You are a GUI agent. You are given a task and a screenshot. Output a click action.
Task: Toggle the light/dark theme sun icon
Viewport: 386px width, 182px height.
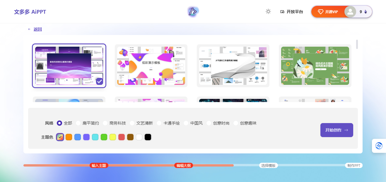tap(268, 12)
